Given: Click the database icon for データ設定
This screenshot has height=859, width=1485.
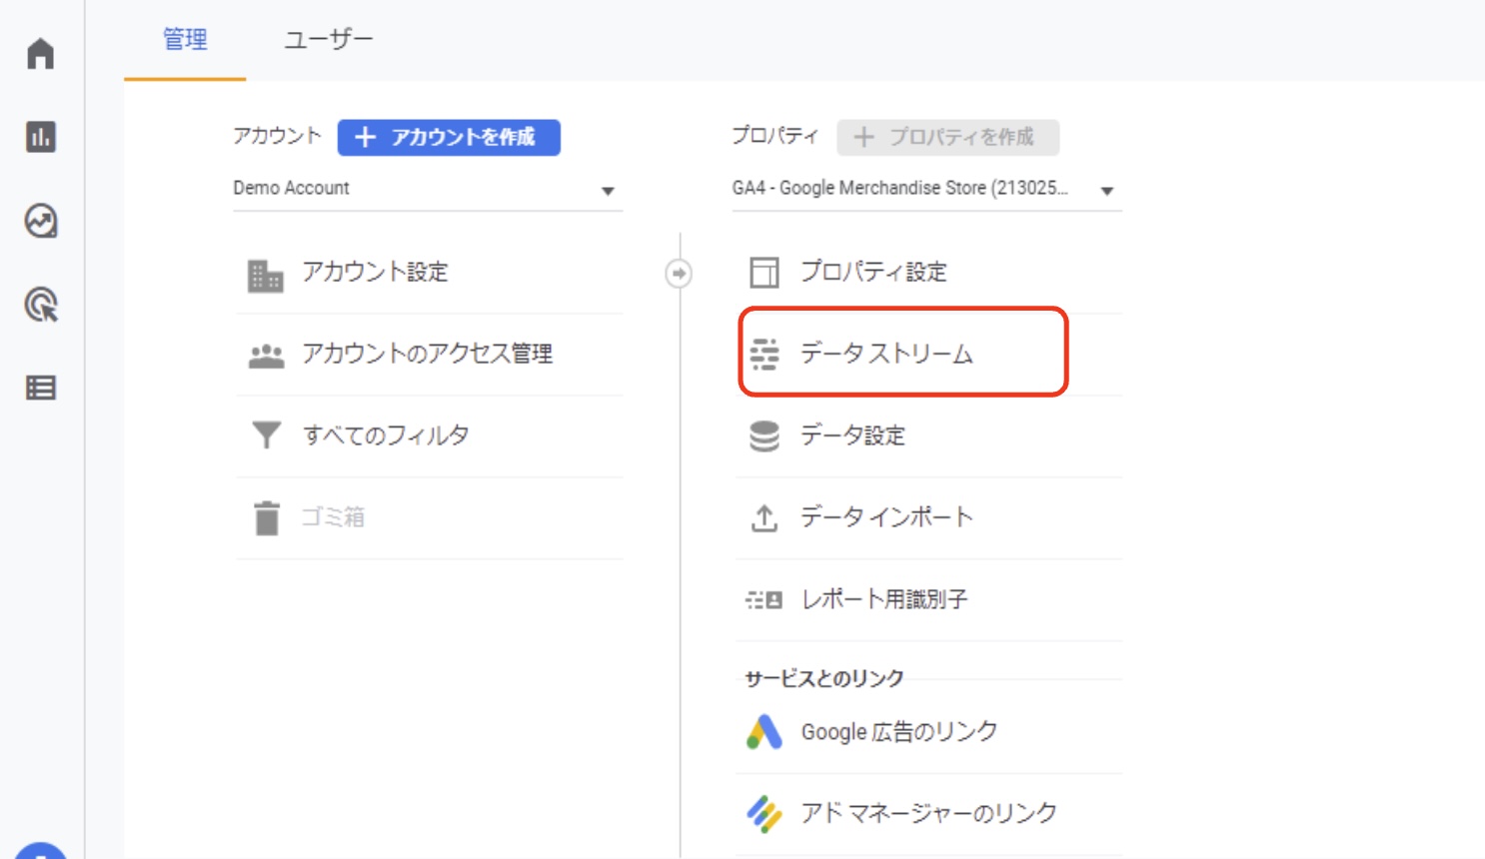Looking at the screenshot, I should click(764, 436).
